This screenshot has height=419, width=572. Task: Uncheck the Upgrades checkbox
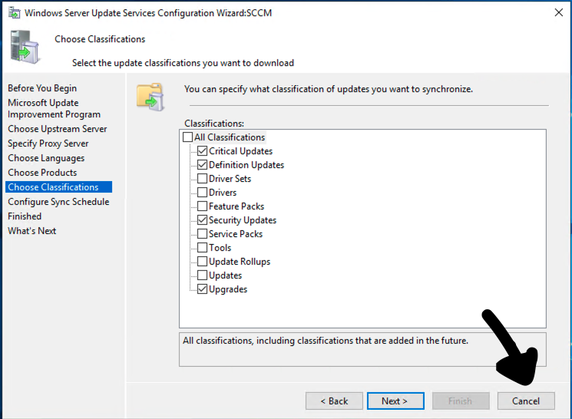click(x=203, y=289)
